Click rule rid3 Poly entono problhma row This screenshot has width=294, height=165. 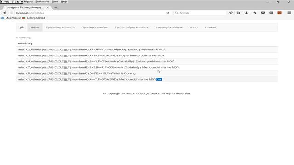147,55
